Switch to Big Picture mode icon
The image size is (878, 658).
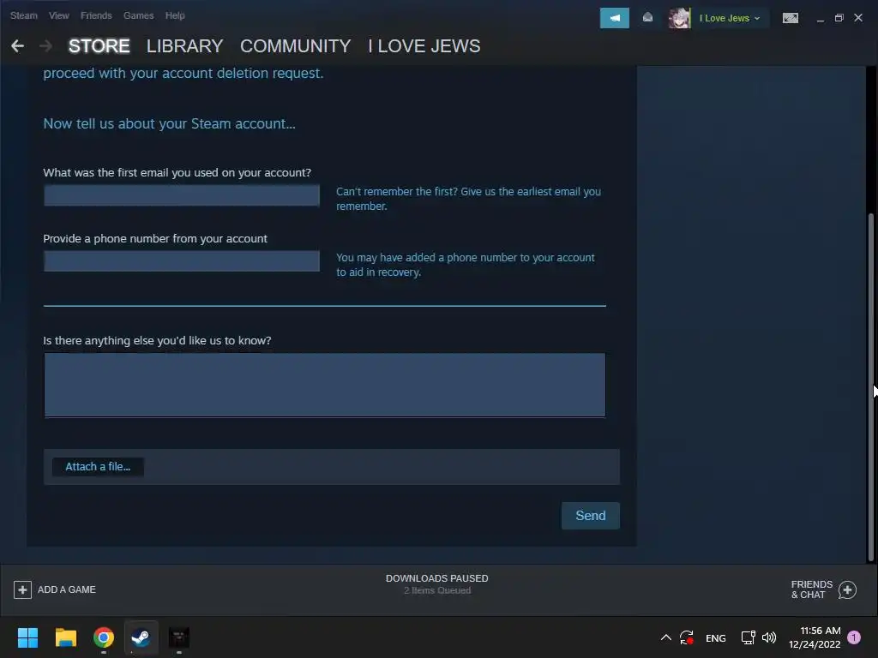tap(790, 18)
